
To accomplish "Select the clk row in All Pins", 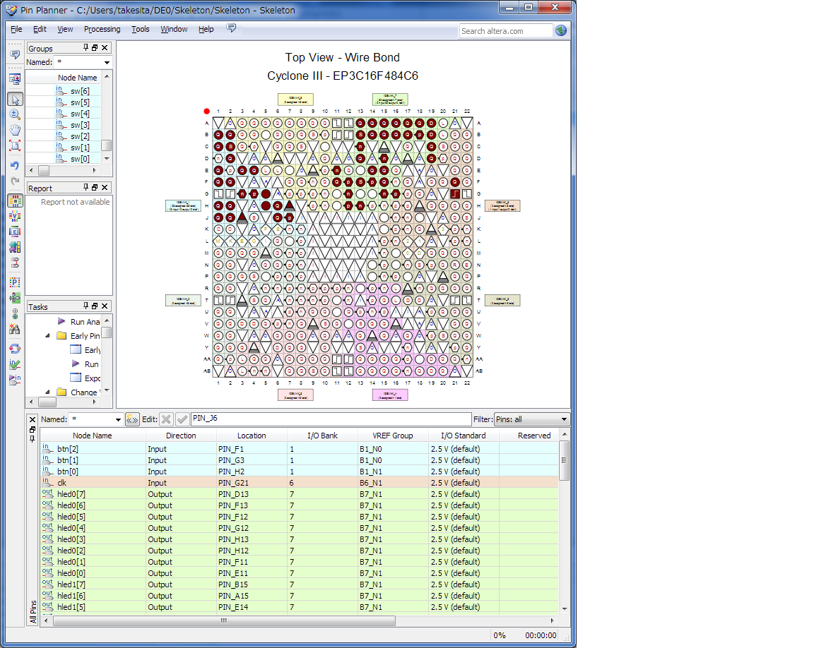I will pos(300,483).
